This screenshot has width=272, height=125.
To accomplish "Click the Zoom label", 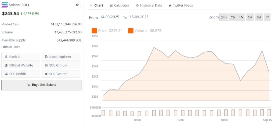I will (x=214, y=17).
